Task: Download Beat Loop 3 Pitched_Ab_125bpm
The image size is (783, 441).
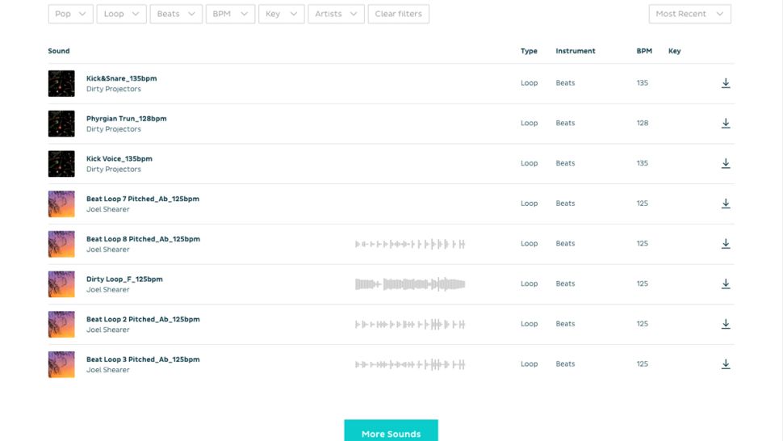Action: click(725, 364)
